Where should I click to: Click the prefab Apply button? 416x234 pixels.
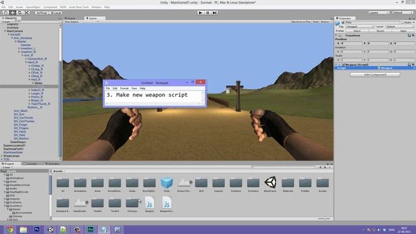(x=403, y=31)
